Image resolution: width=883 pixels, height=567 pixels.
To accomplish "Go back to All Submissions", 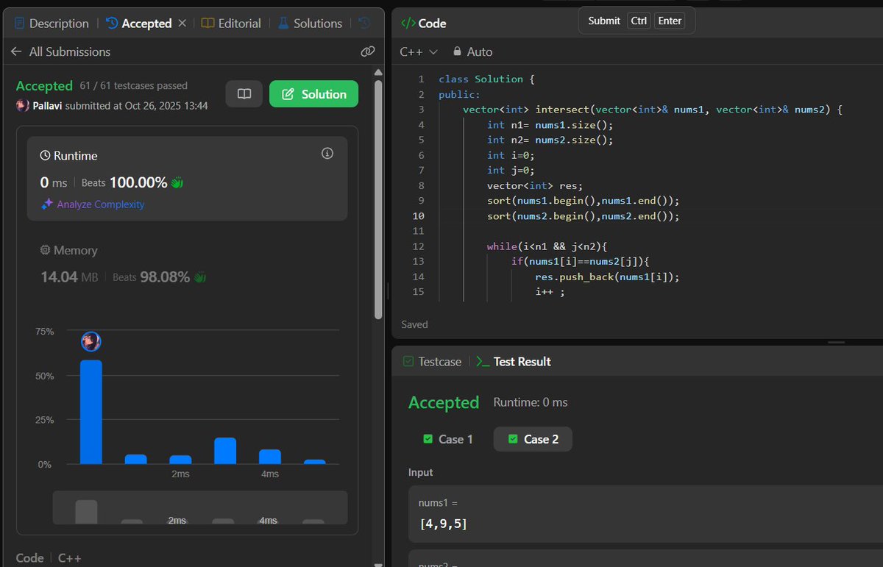I will tap(60, 51).
